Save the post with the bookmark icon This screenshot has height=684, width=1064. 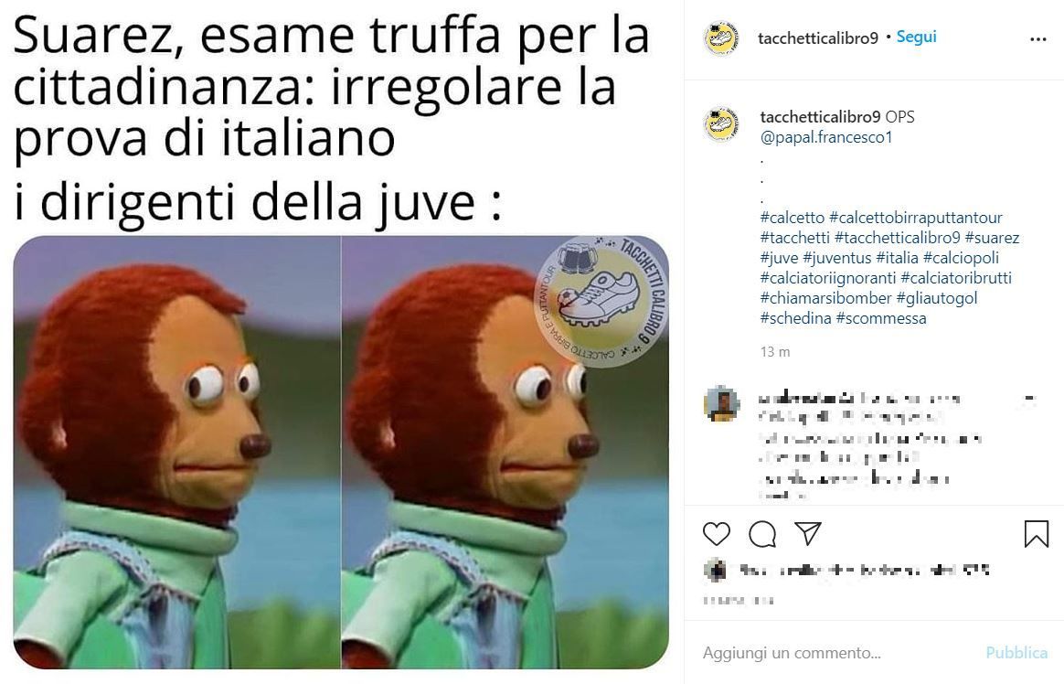[x=1037, y=533]
